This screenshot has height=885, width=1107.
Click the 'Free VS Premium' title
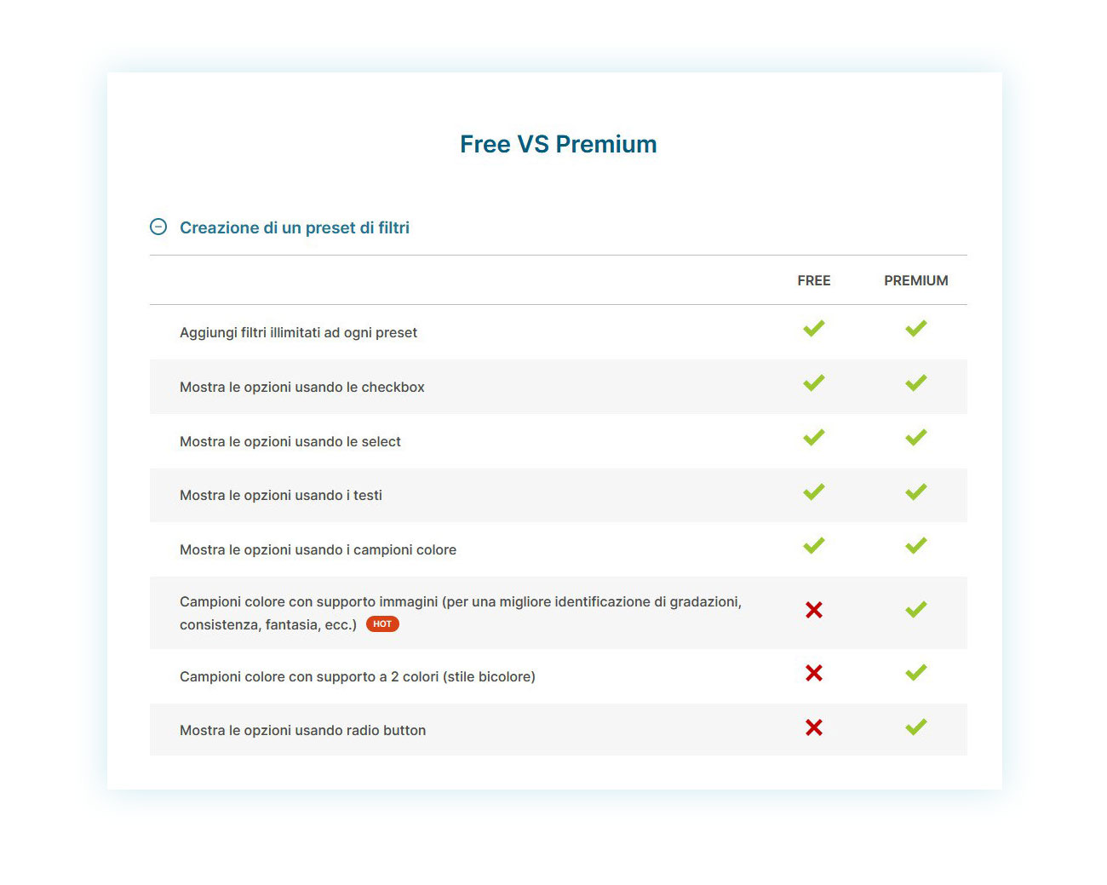pyautogui.click(x=559, y=144)
